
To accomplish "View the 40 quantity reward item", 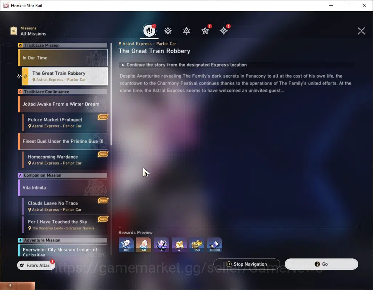I will coord(144,245).
